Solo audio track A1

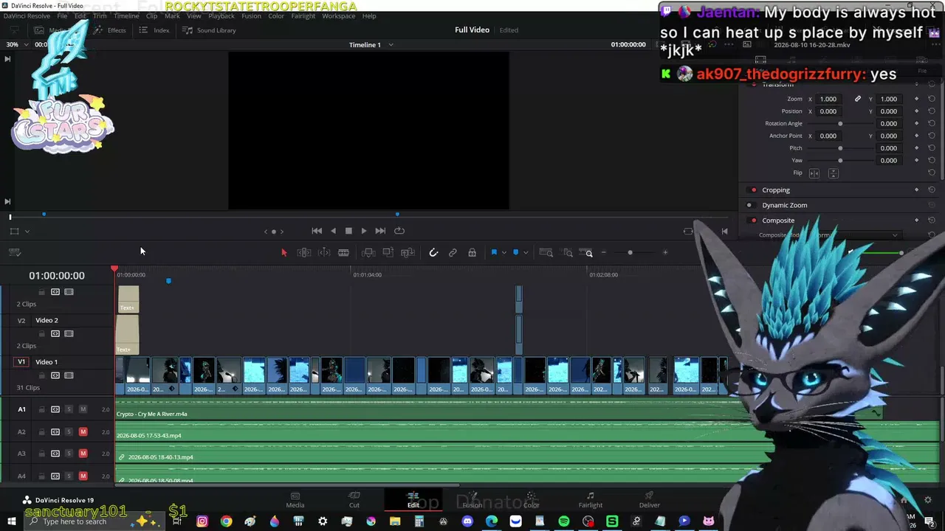point(69,409)
